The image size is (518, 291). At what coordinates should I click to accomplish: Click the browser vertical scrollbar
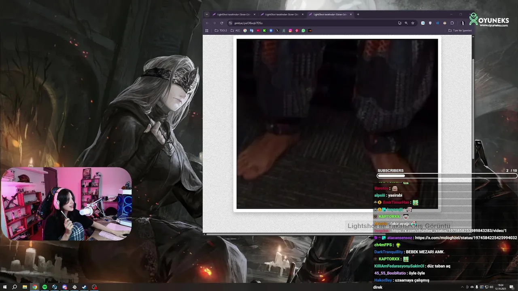point(473,109)
